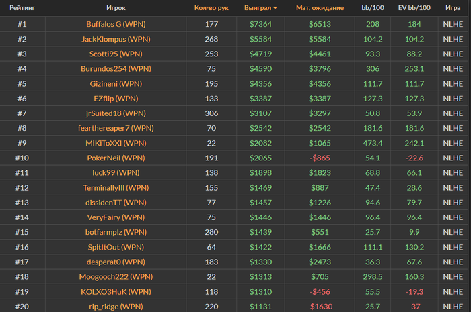The height and width of the screenshot is (312, 471).
Task: Open TerminallyIll player profile
Action: (x=116, y=187)
